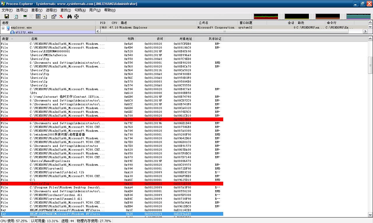Select the \Dfs handle row
The width and height of the screenshot is (373, 223).
112,93
